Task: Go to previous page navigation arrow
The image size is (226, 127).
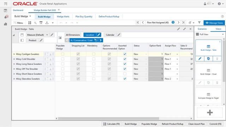Action: pos(143,23)
